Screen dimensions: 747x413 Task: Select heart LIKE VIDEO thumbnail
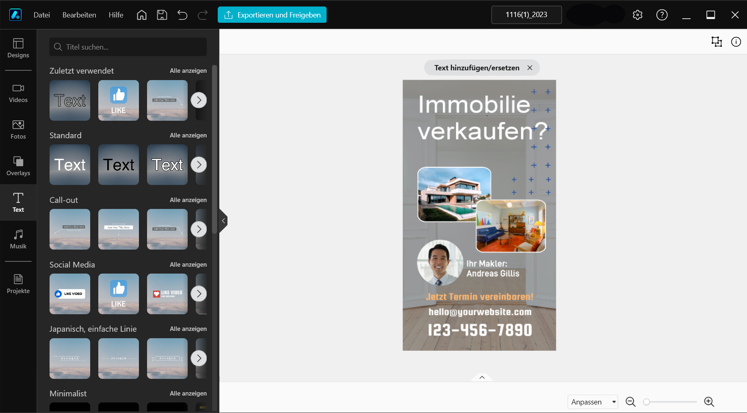(167, 294)
